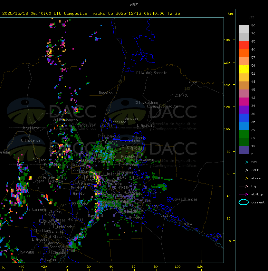Click the 'Agrelo' map label

[79, 193]
